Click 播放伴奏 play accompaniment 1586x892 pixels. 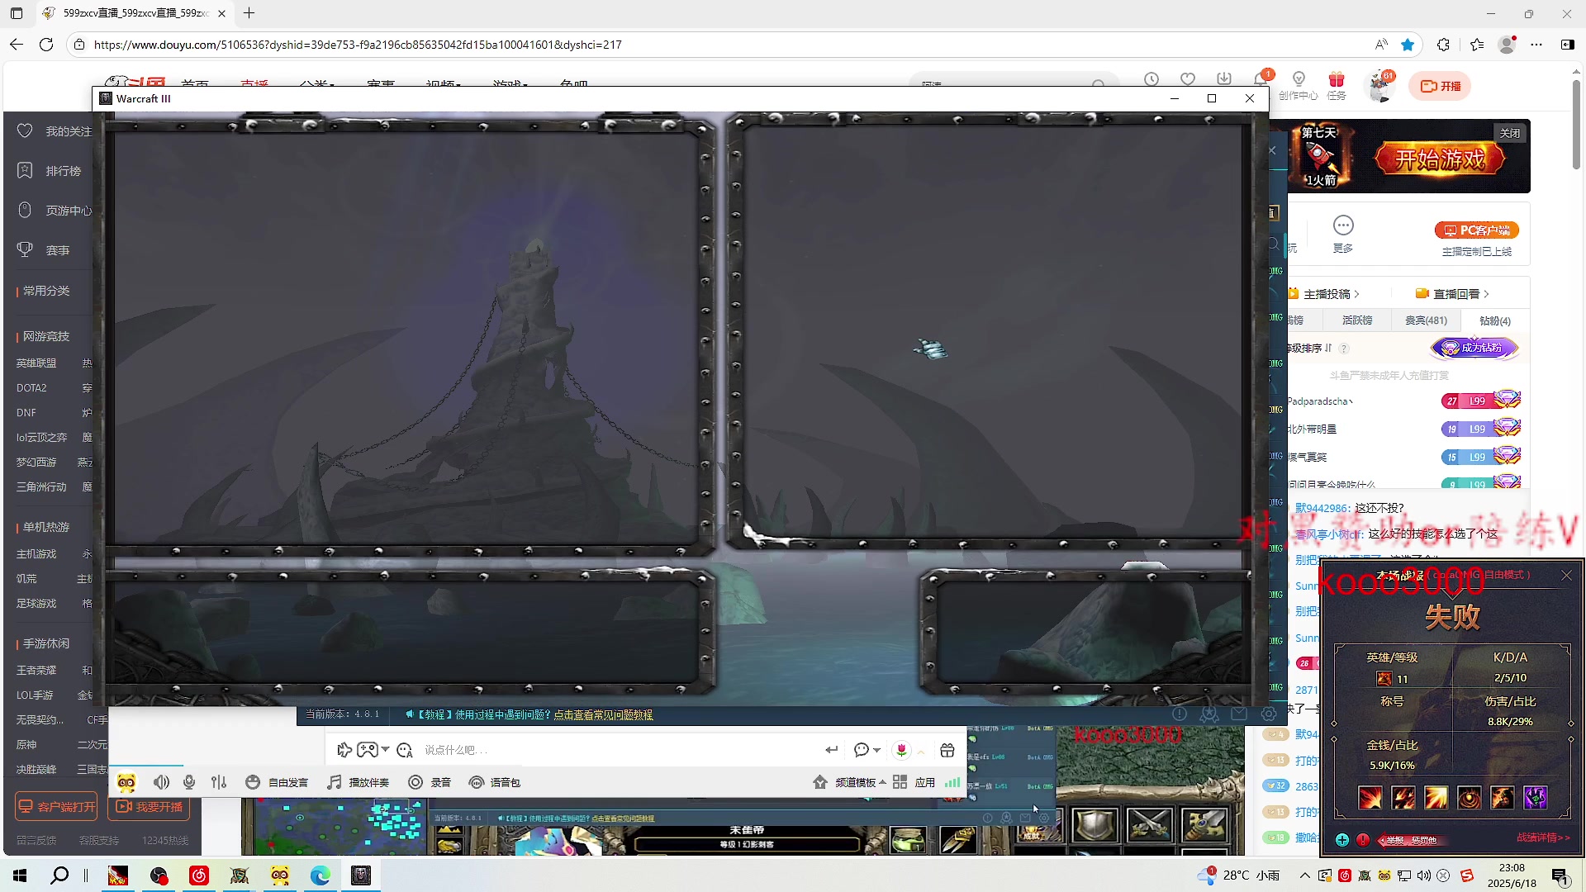pos(359,782)
